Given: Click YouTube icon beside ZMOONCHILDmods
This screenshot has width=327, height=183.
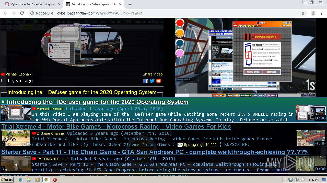Looking at the screenshot, I should [x=34, y=159].
